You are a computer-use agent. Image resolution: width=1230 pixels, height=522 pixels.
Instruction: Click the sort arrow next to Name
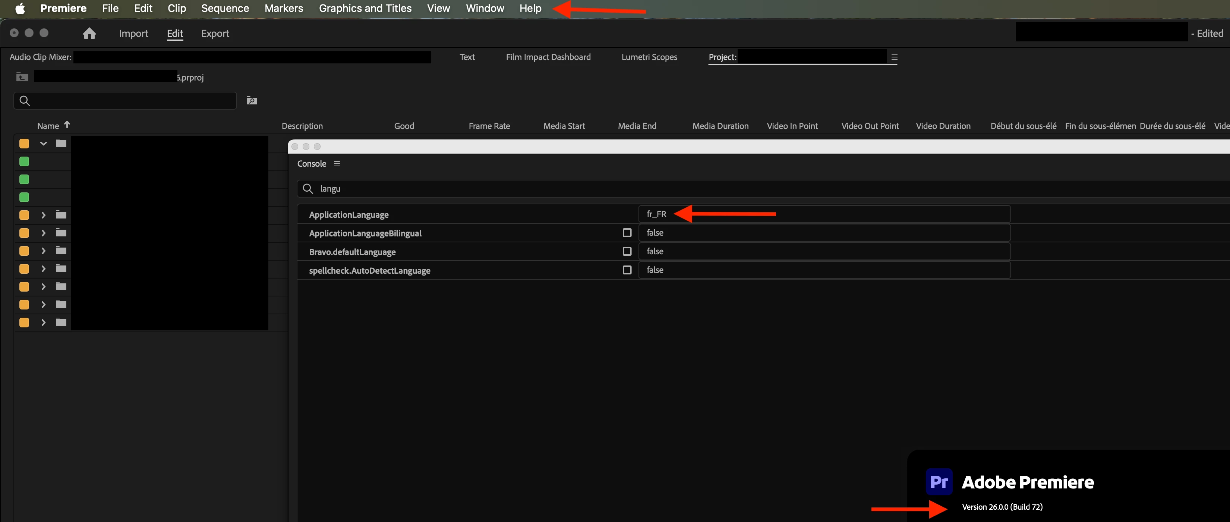coord(67,125)
